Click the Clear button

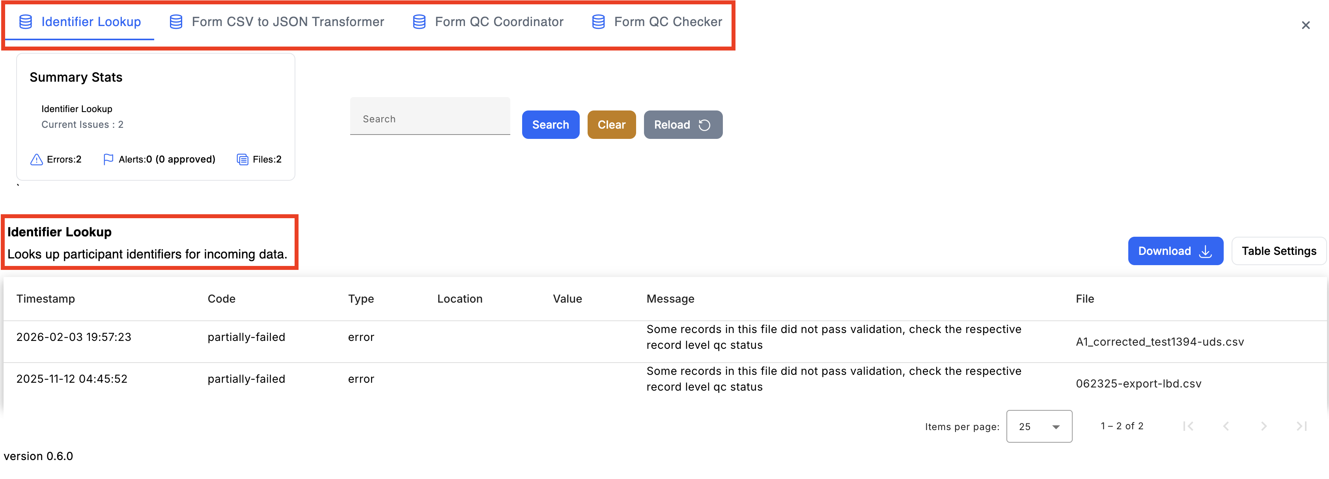611,125
